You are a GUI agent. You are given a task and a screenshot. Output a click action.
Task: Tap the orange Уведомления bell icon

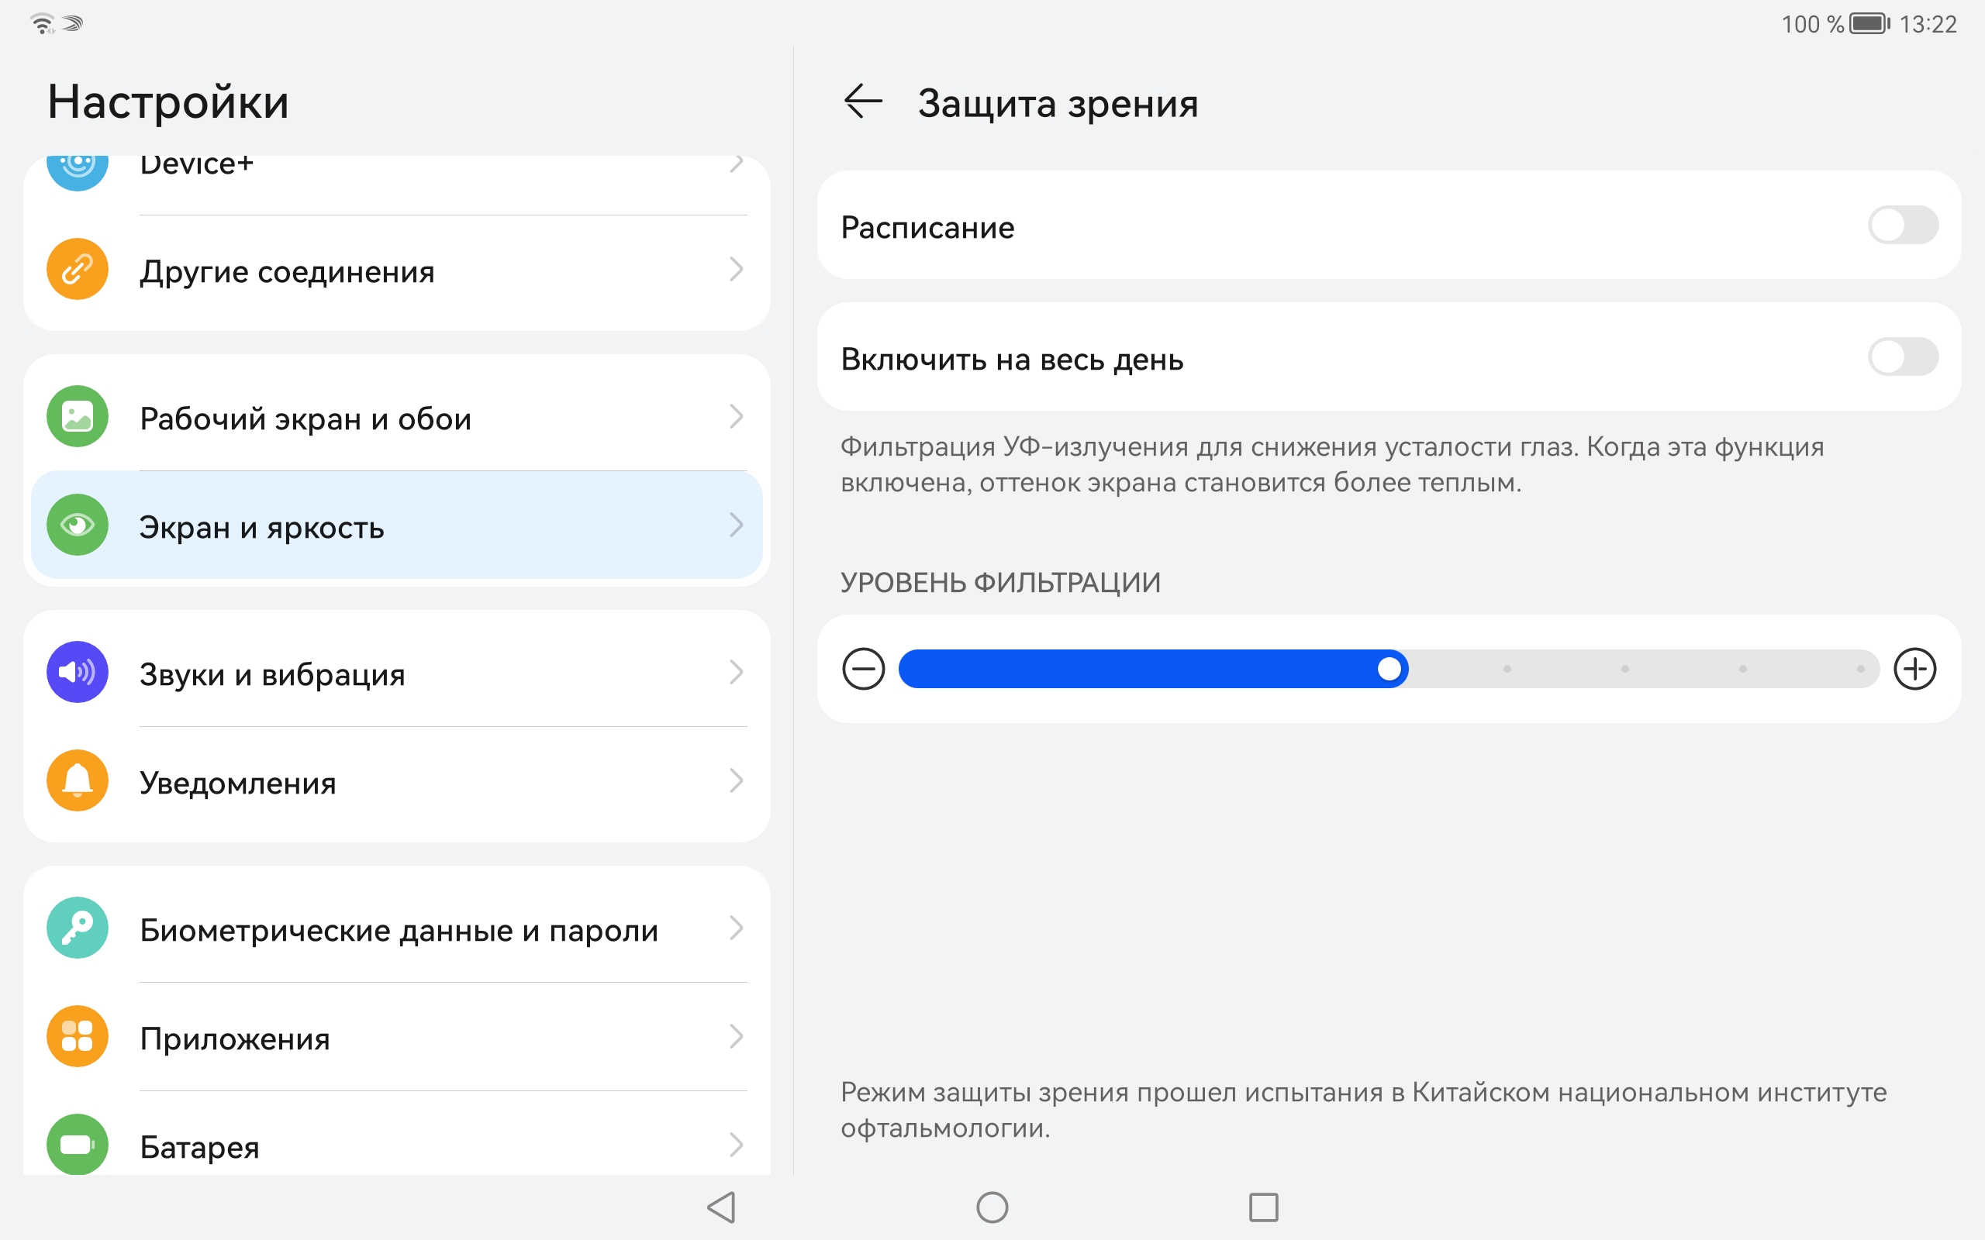coord(77,780)
